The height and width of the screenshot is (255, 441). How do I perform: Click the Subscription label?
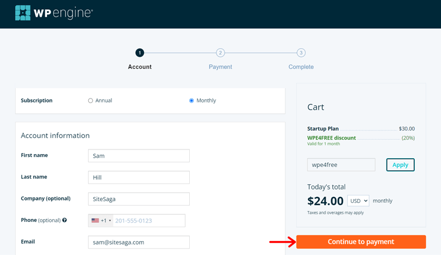coord(37,100)
